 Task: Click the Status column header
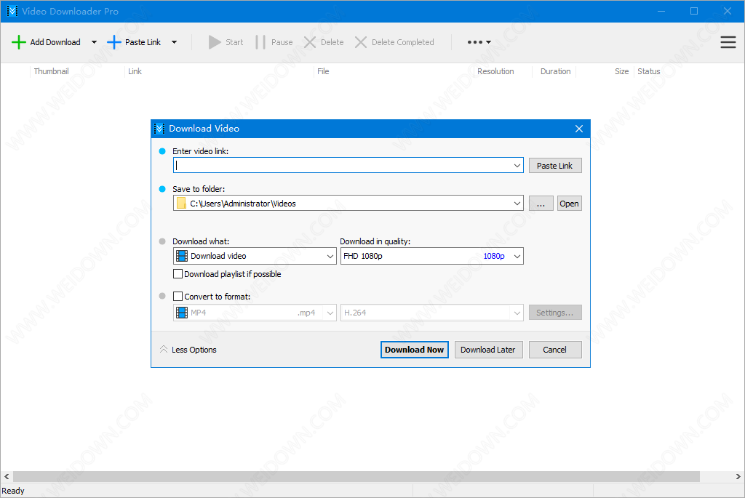tap(648, 71)
